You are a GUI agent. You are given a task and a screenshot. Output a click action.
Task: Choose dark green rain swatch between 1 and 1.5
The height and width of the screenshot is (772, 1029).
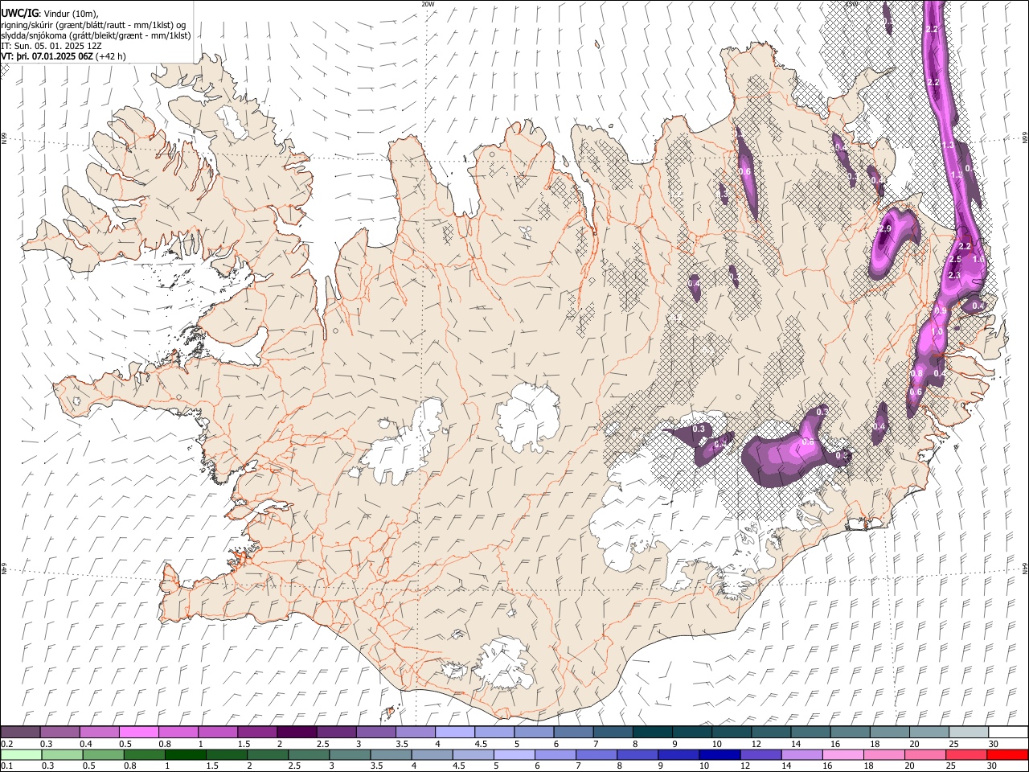coord(186,755)
